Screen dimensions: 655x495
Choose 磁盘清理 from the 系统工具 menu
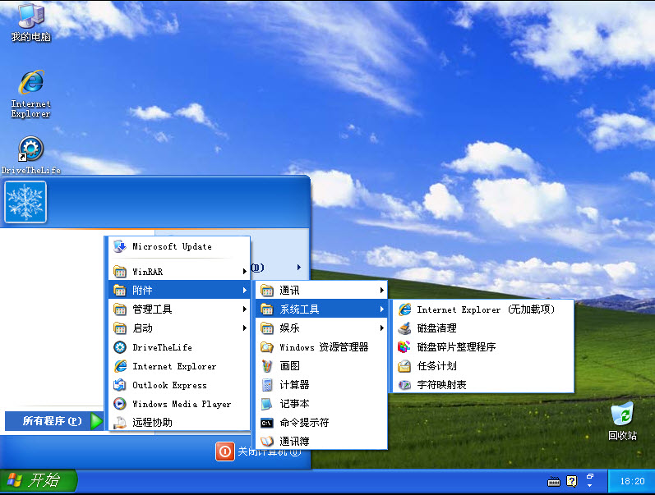pos(483,328)
